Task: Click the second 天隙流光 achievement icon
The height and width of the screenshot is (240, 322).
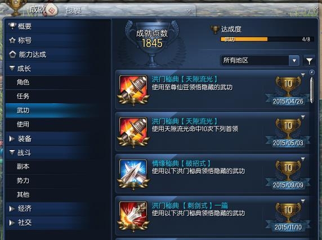Action: [133, 132]
